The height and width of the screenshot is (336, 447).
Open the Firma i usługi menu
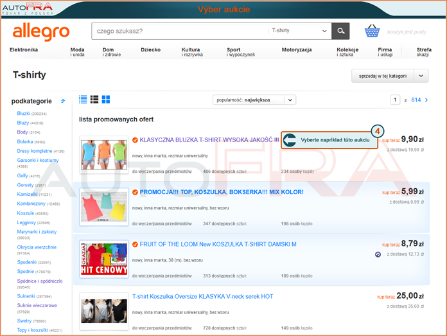[x=385, y=52]
